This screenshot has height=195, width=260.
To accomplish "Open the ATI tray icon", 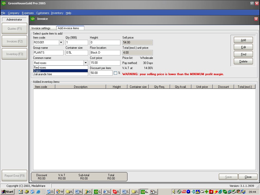I will tap(184, 192).
